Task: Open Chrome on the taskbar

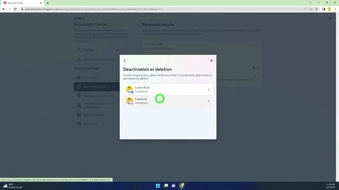Action: (x=182, y=186)
